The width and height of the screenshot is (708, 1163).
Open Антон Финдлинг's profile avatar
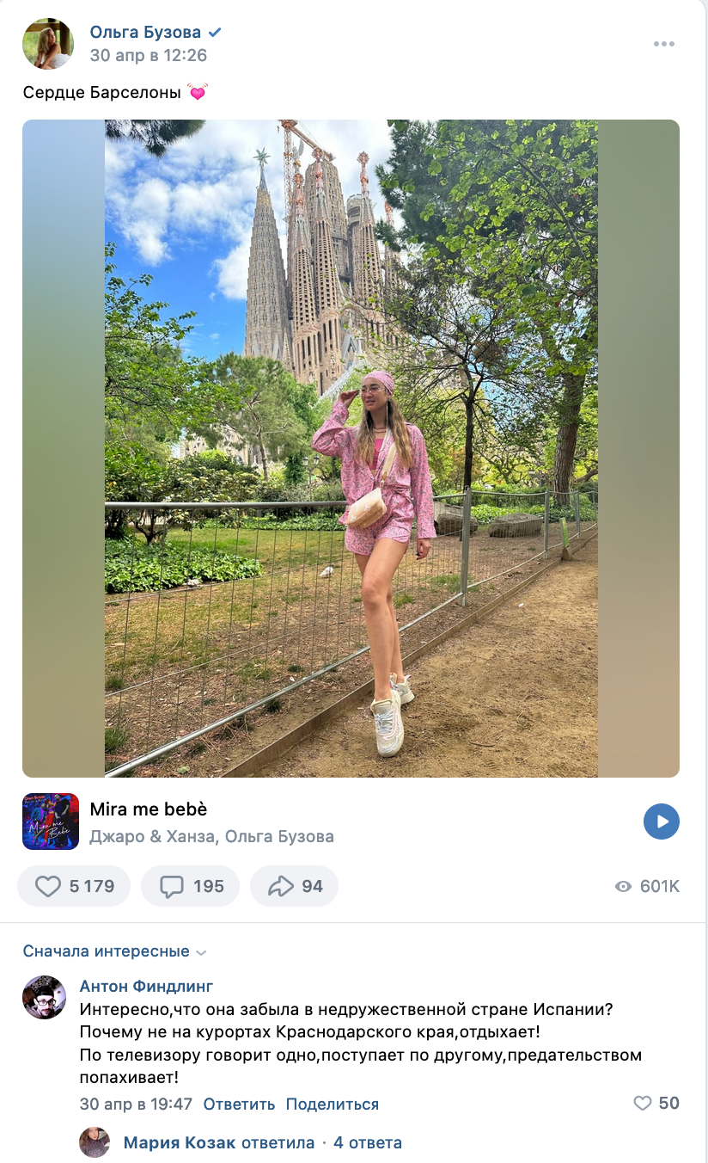point(45,998)
